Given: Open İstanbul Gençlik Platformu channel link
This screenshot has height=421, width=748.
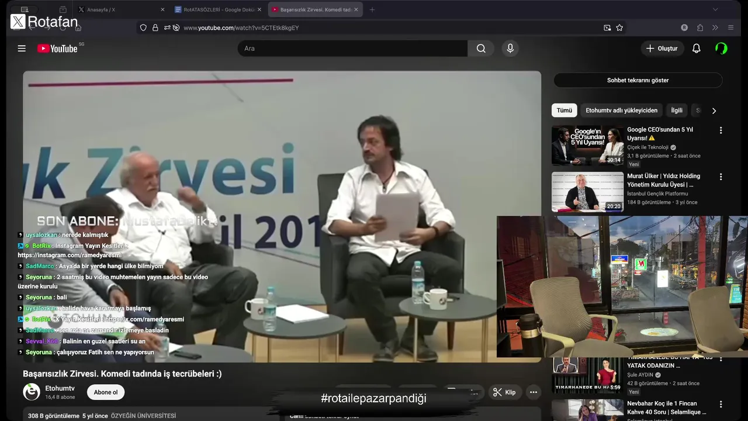Looking at the screenshot, I should click(x=657, y=194).
